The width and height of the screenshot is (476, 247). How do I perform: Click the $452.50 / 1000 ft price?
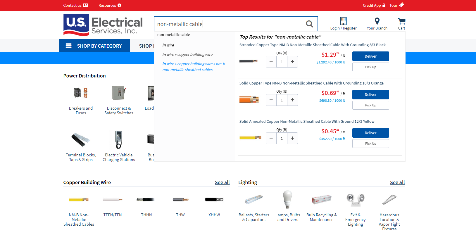pyautogui.click(x=332, y=139)
